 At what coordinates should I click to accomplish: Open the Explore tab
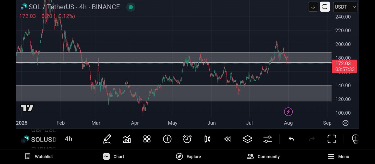click(188, 157)
